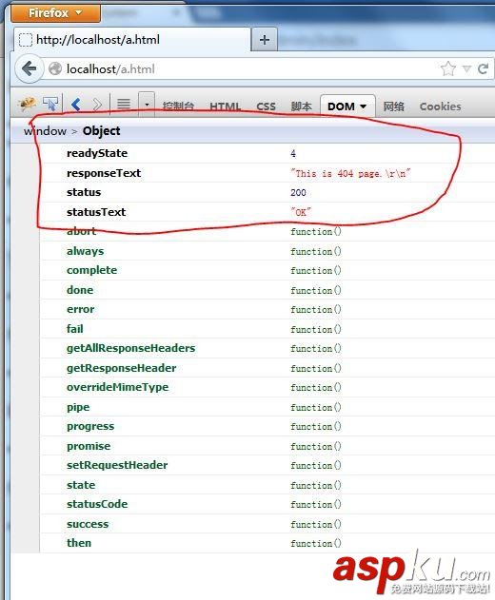Click the status value 200
This screenshot has height=600, width=495.
coord(298,192)
